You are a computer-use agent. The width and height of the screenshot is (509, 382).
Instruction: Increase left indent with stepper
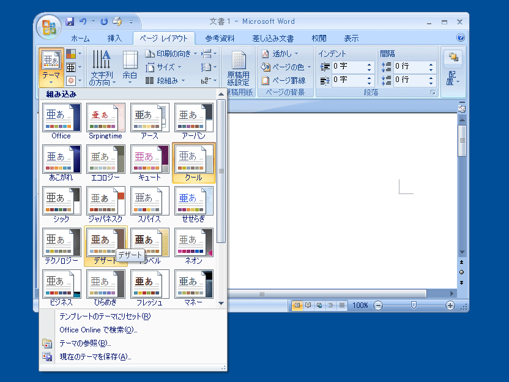(369, 64)
